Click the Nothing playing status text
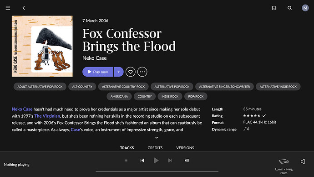314x177 pixels. (17, 165)
